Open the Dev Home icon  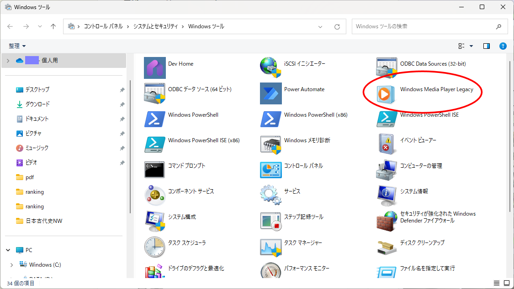155,67
